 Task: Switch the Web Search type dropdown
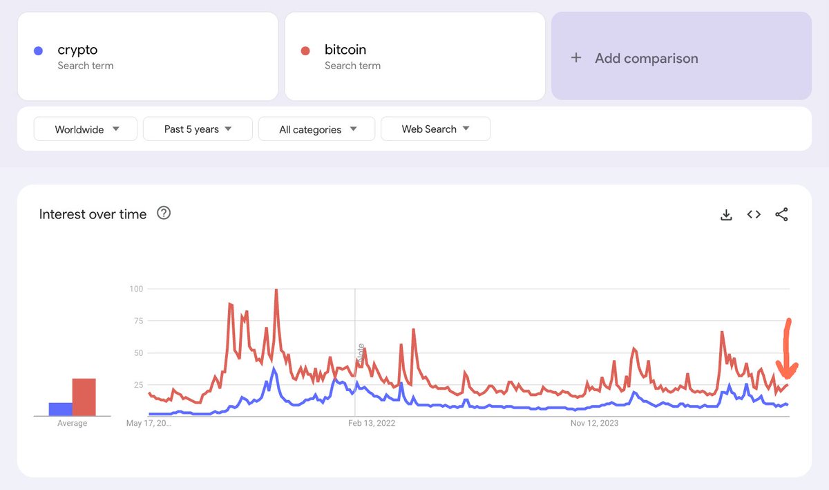click(435, 129)
